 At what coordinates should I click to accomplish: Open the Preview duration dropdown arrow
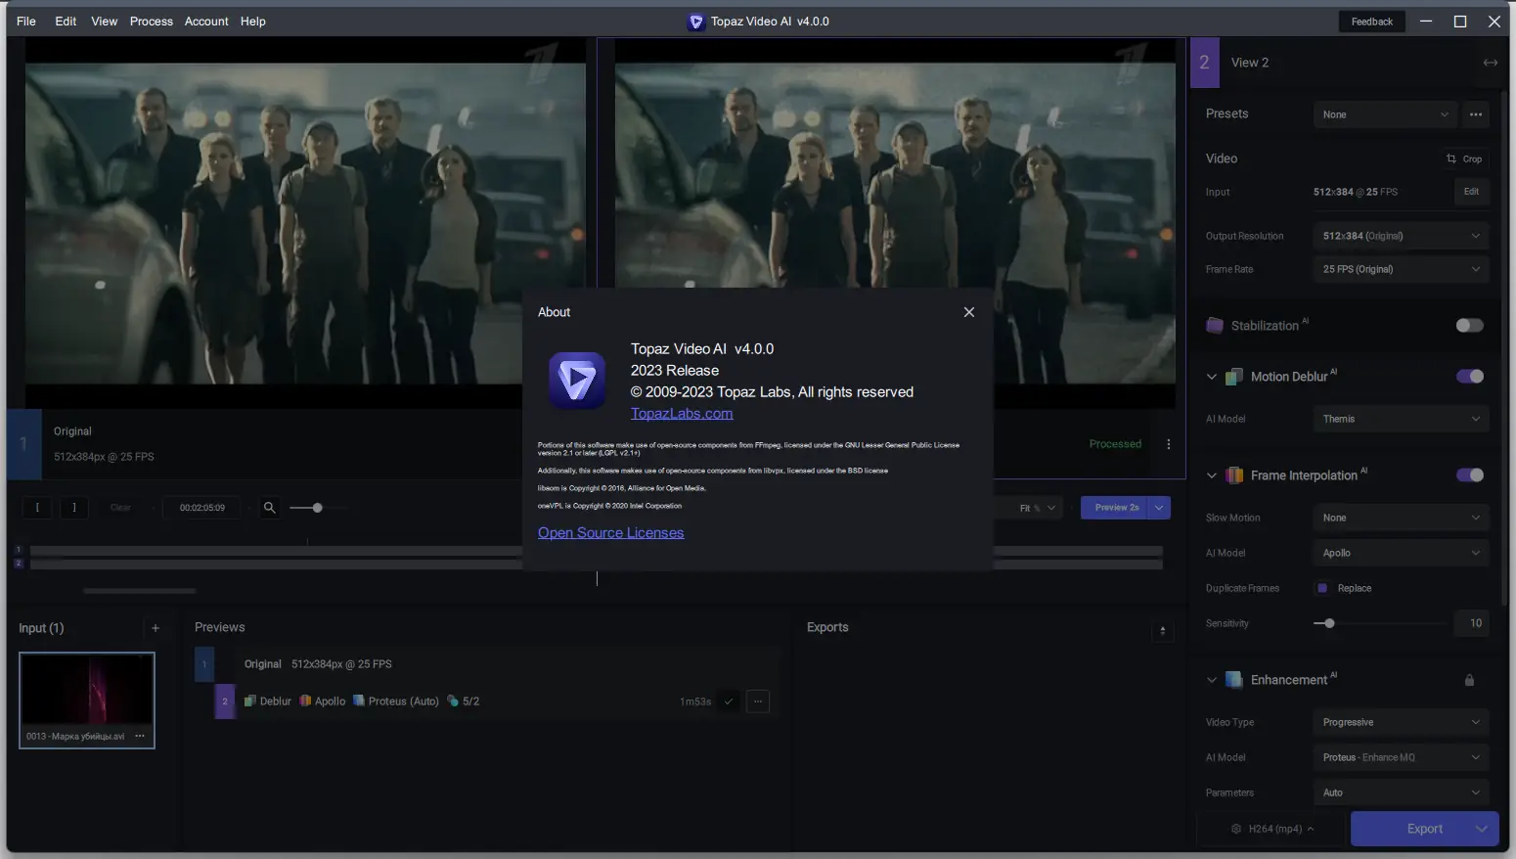pyautogui.click(x=1160, y=508)
